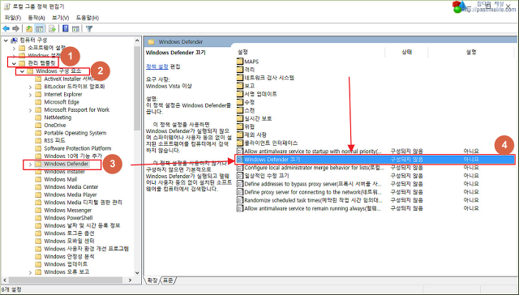Open the 클라이언트 인터페이스 folder icon
Viewport: 519px width, 295px height.
(x=240, y=143)
